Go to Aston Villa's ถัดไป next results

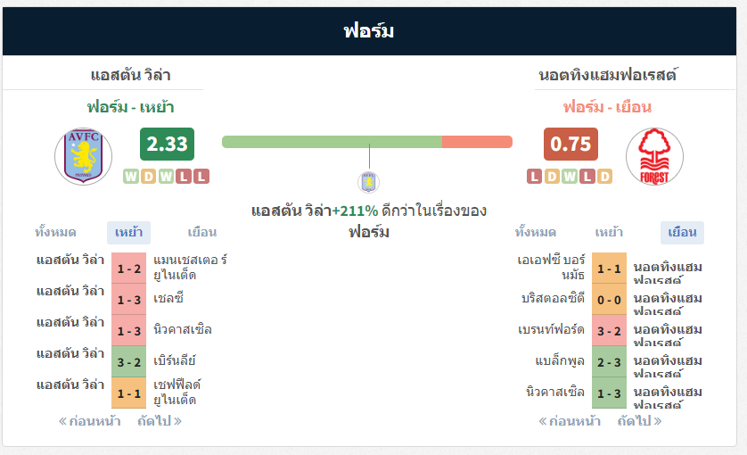click(x=160, y=421)
